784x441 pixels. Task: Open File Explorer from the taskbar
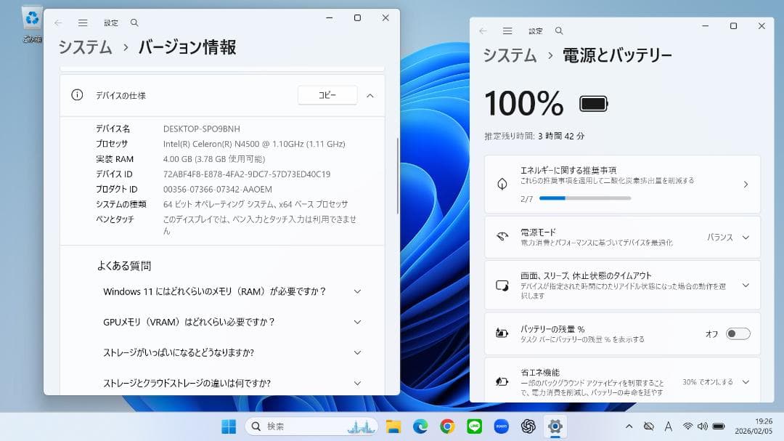(x=393, y=426)
